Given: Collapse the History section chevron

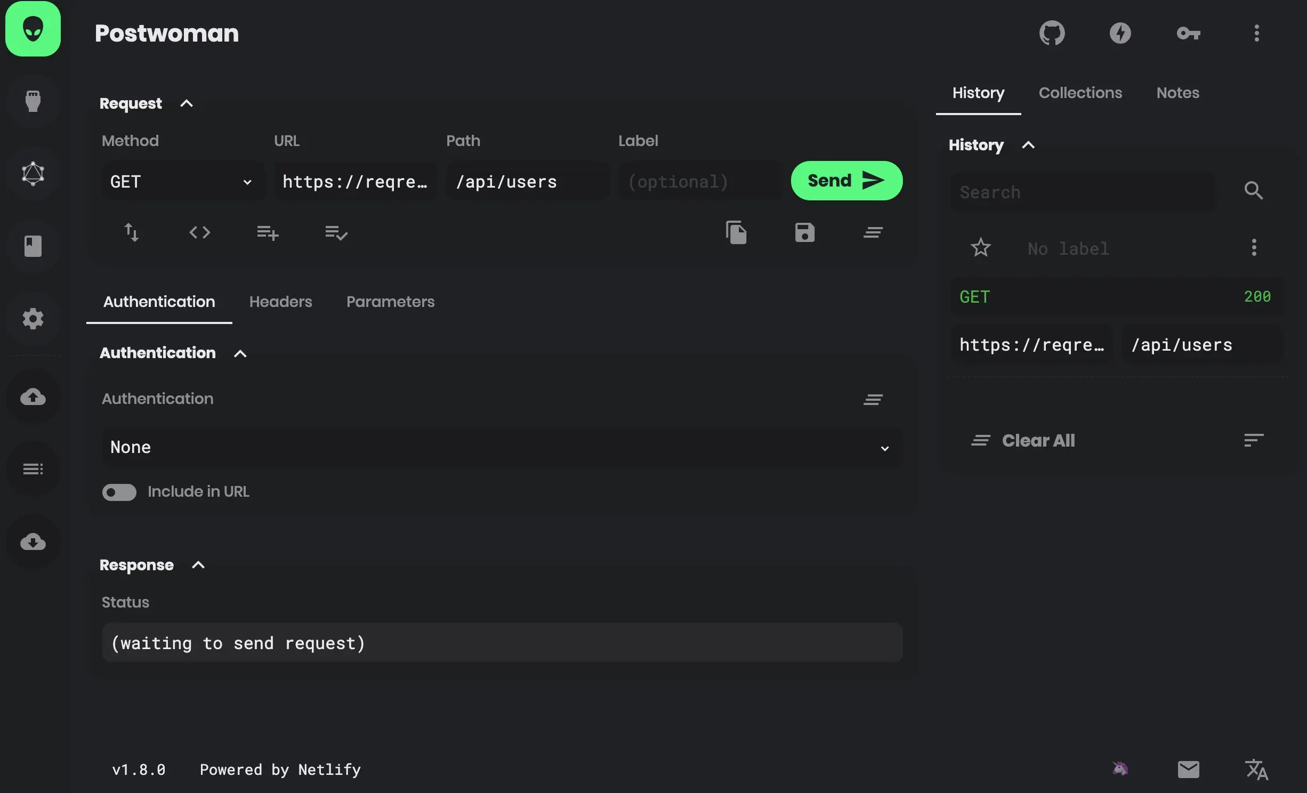Looking at the screenshot, I should coord(1028,145).
